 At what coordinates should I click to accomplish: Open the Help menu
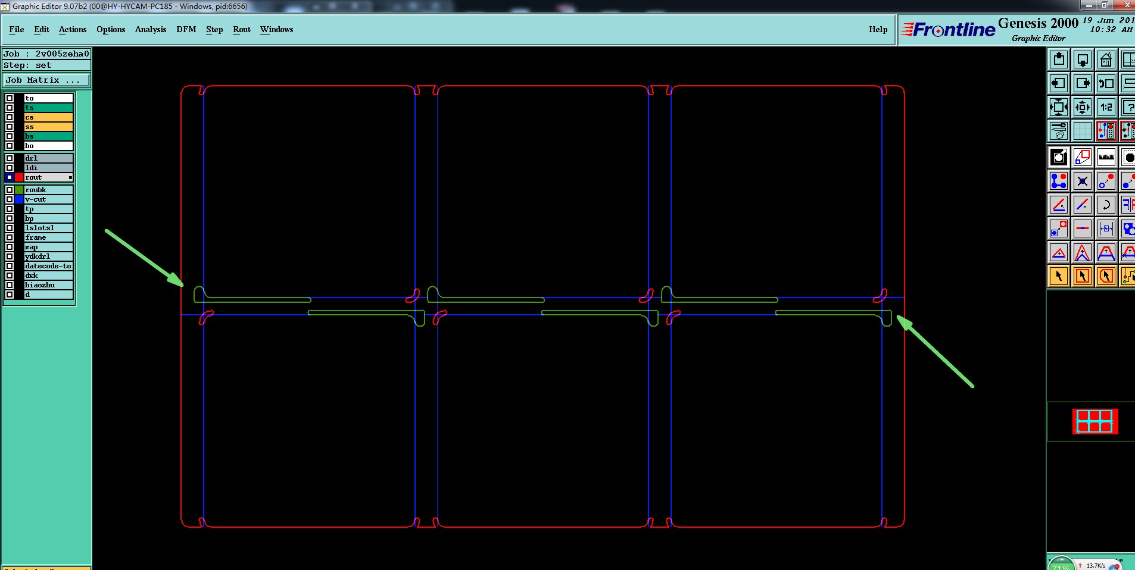[x=878, y=29]
